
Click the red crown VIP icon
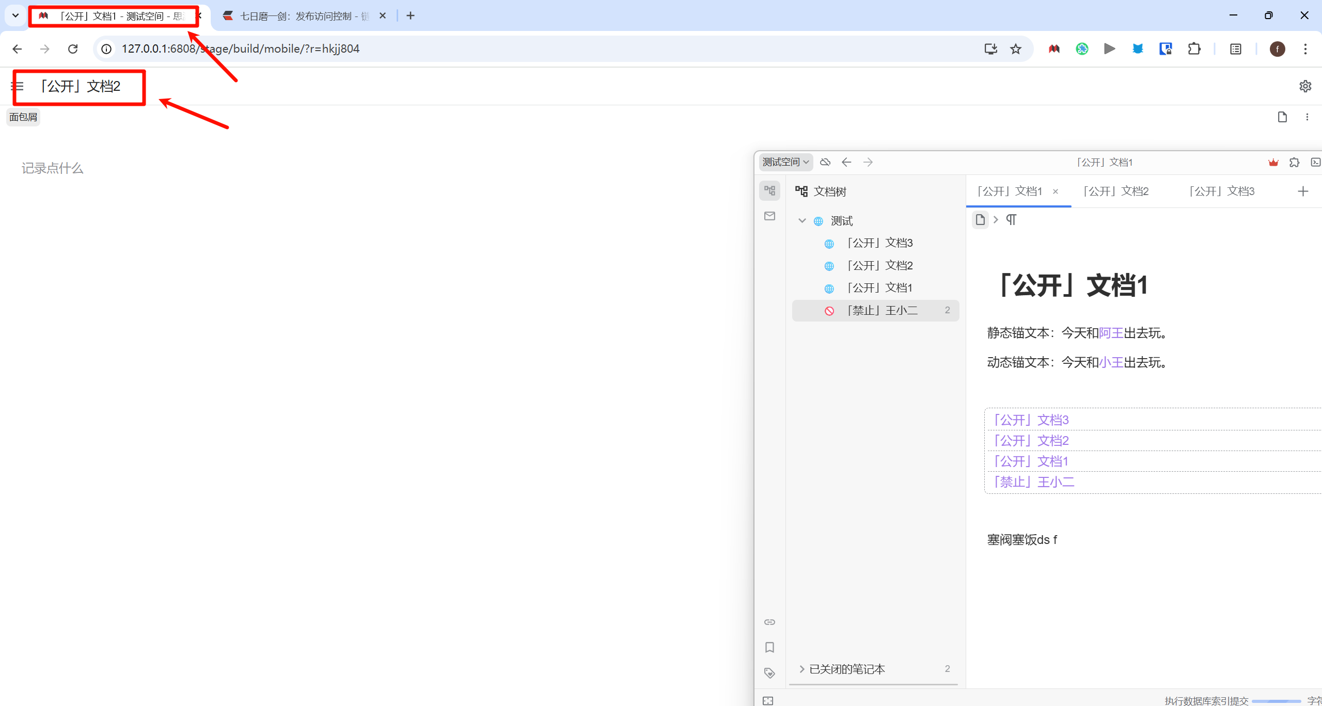[x=1273, y=162]
